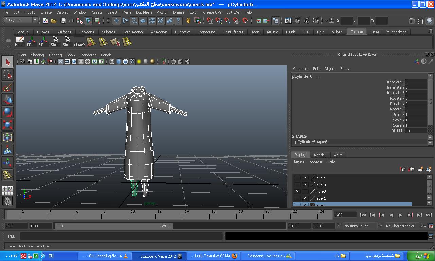Image resolution: width=435 pixels, height=261 pixels.
Task: Click the CP center pivot shelf button
Action: point(31,41)
